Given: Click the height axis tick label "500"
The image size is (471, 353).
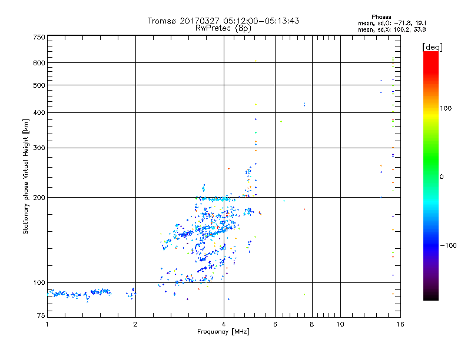Looking at the screenshot, I should coord(39,85).
